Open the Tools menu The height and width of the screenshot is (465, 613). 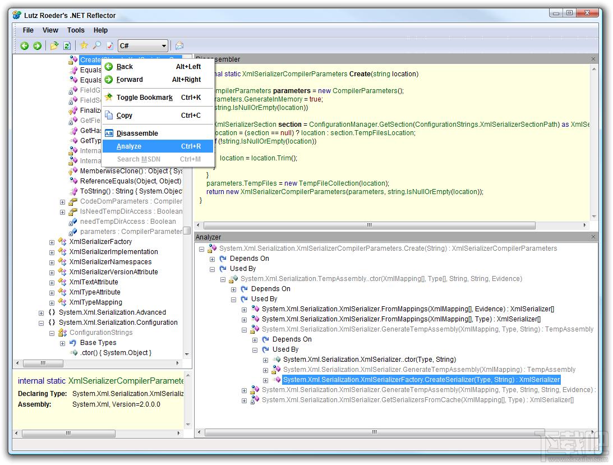pyautogui.click(x=76, y=30)
